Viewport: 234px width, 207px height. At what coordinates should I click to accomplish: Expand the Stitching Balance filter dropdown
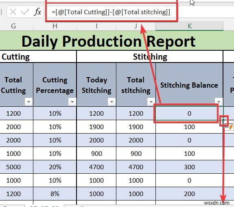click(x=219, y=102)
